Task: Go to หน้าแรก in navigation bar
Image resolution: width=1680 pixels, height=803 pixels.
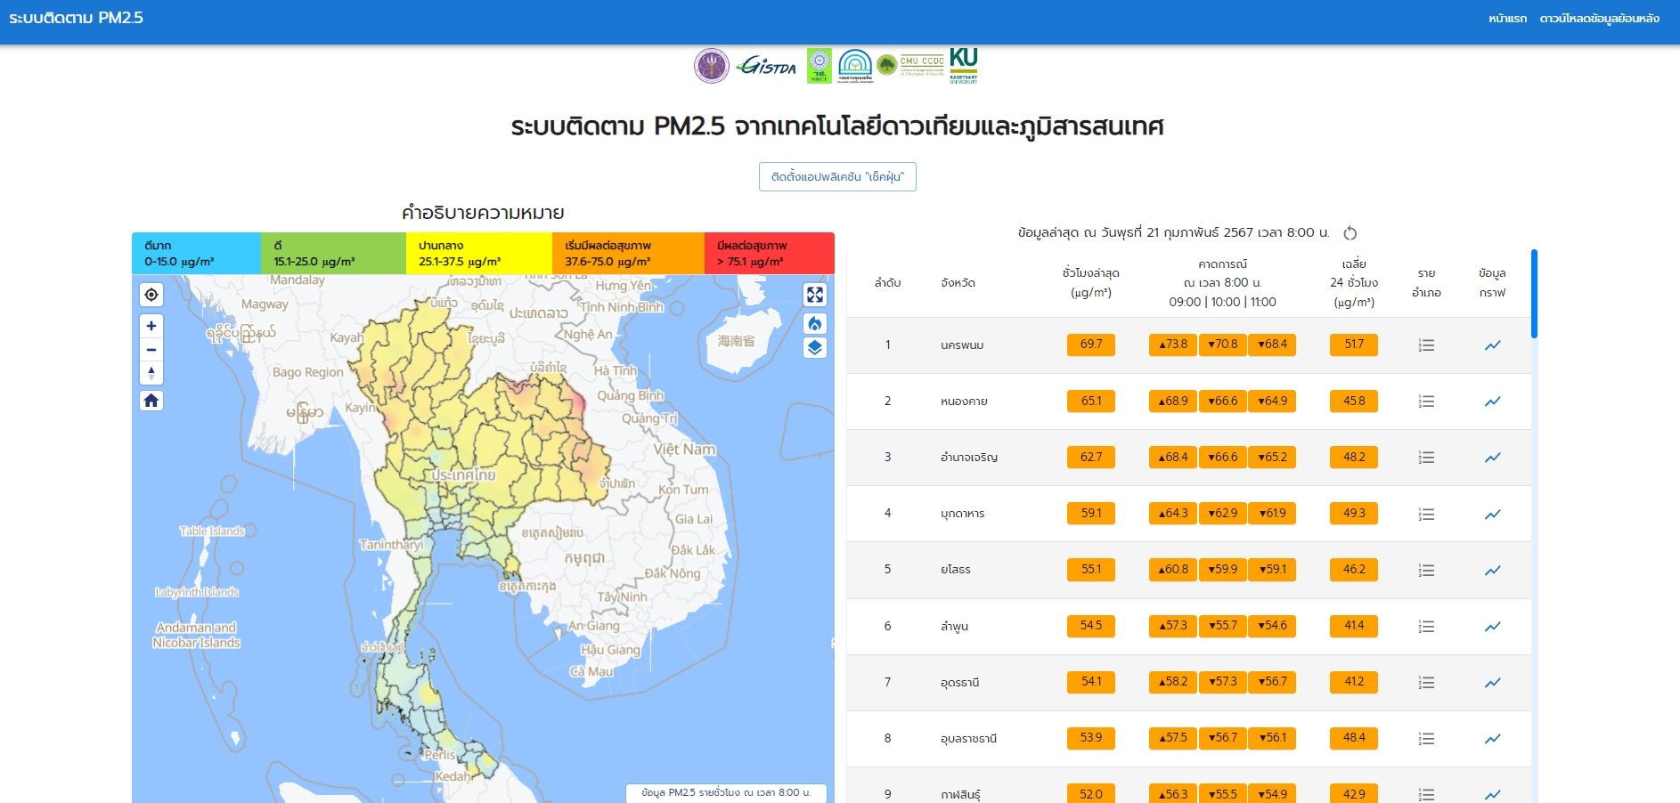Action: point(1507,19)
